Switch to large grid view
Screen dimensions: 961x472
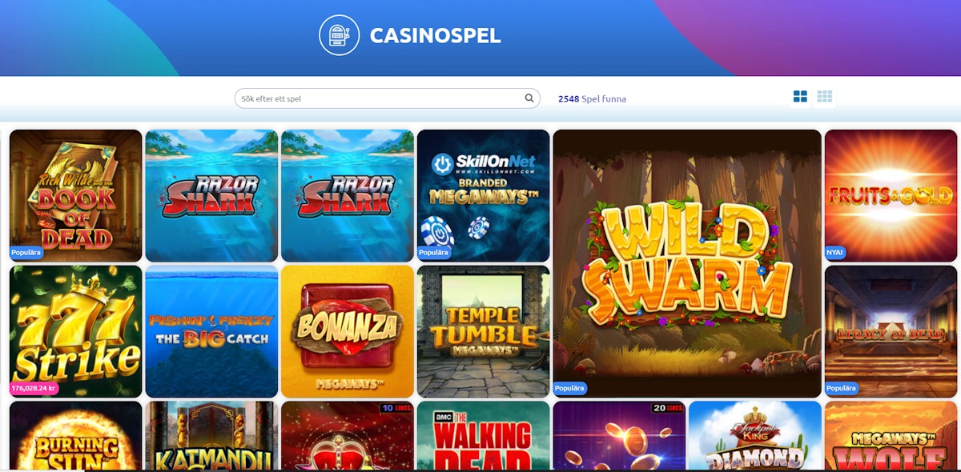[x=800, y=97]
